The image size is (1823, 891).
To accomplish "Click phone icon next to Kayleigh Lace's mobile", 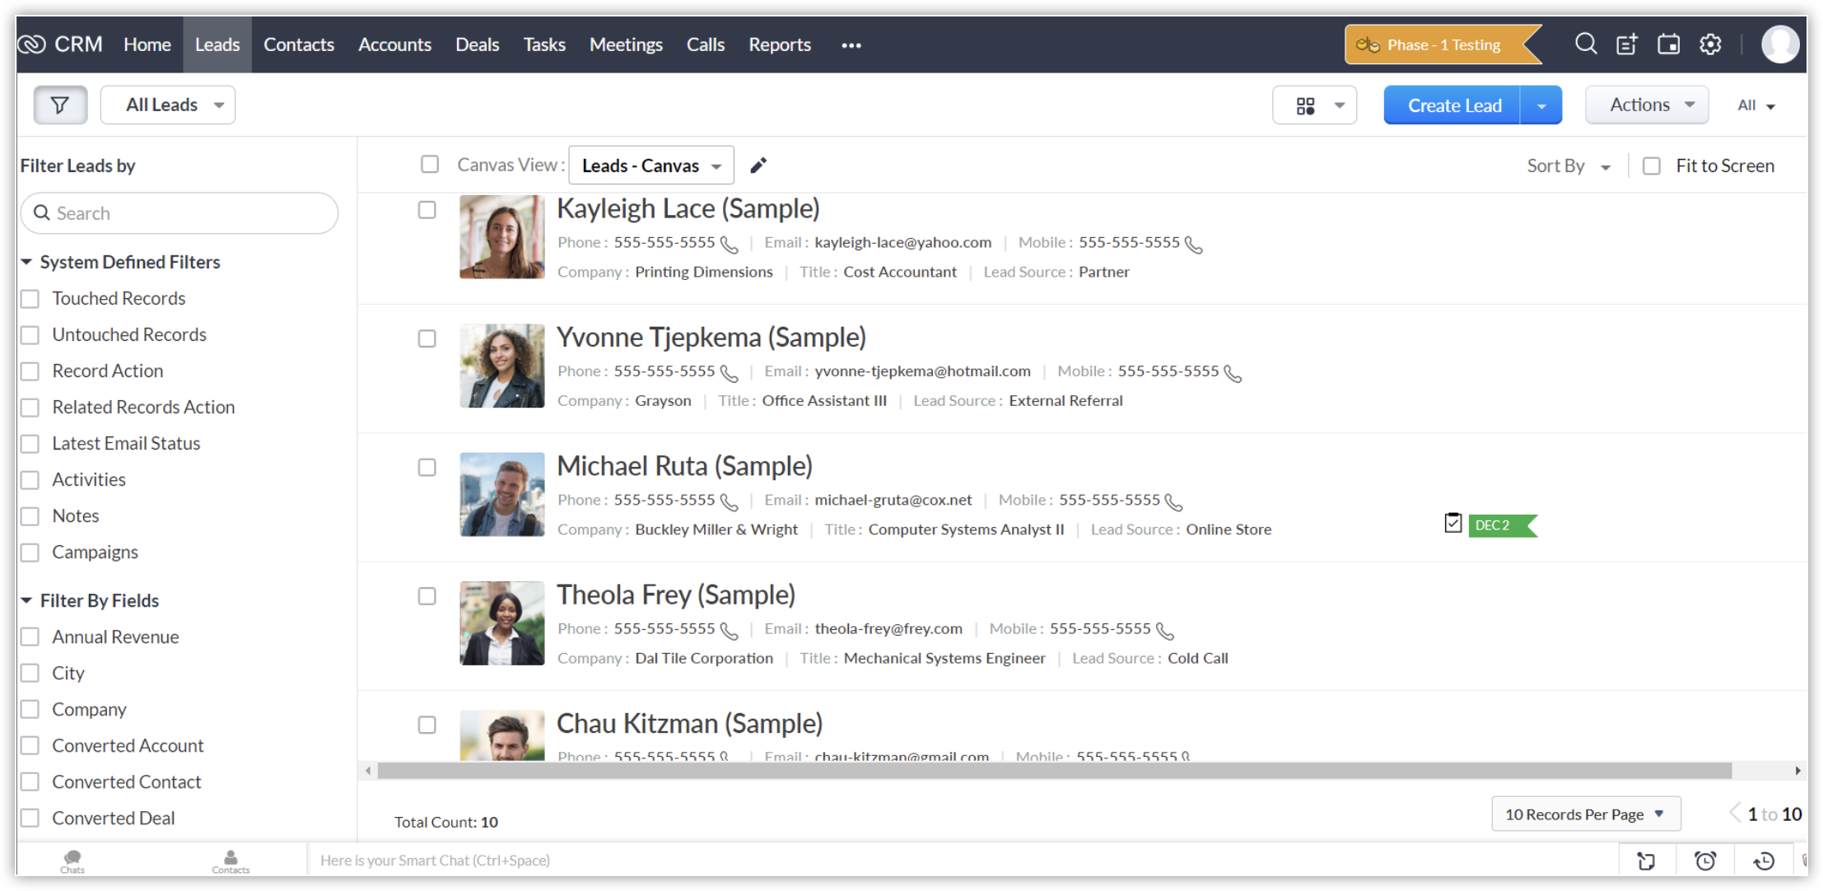I will 1194,245.
